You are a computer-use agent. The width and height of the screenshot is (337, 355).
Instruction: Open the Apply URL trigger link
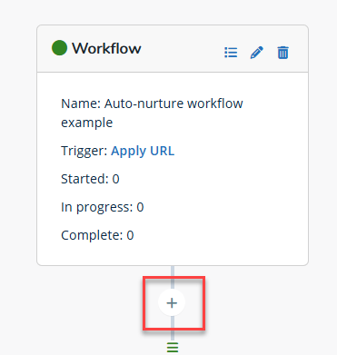(x=143, y=151)
